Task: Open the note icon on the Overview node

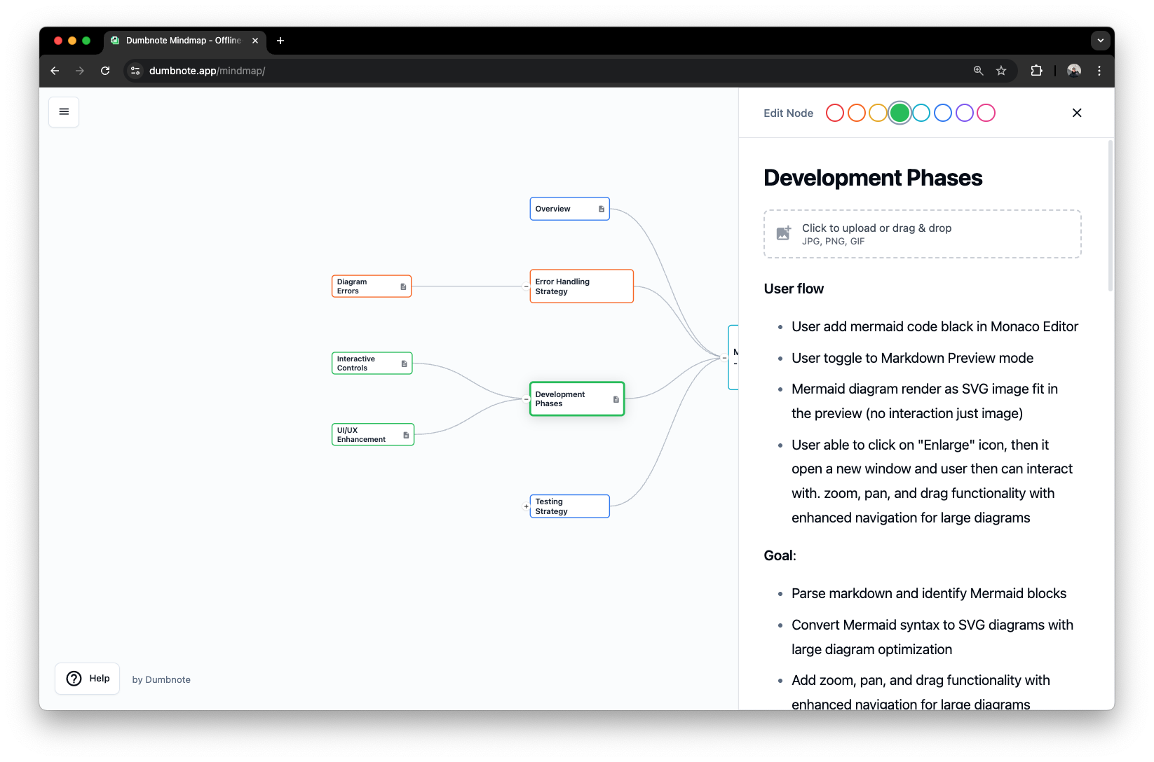Action: pos(601,209)
